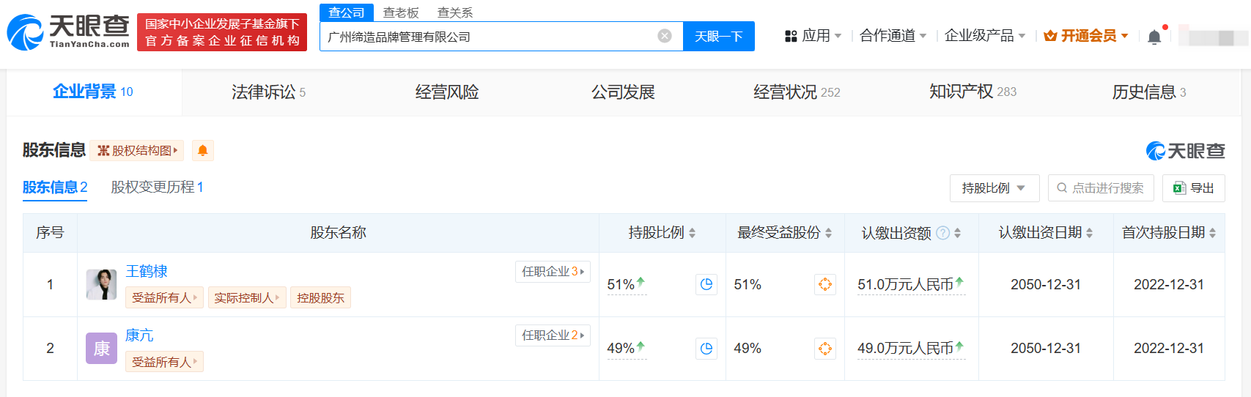View final benefit path icon for 康亢
Screen dimensions: 1251x397
click(x=825, y=349)
